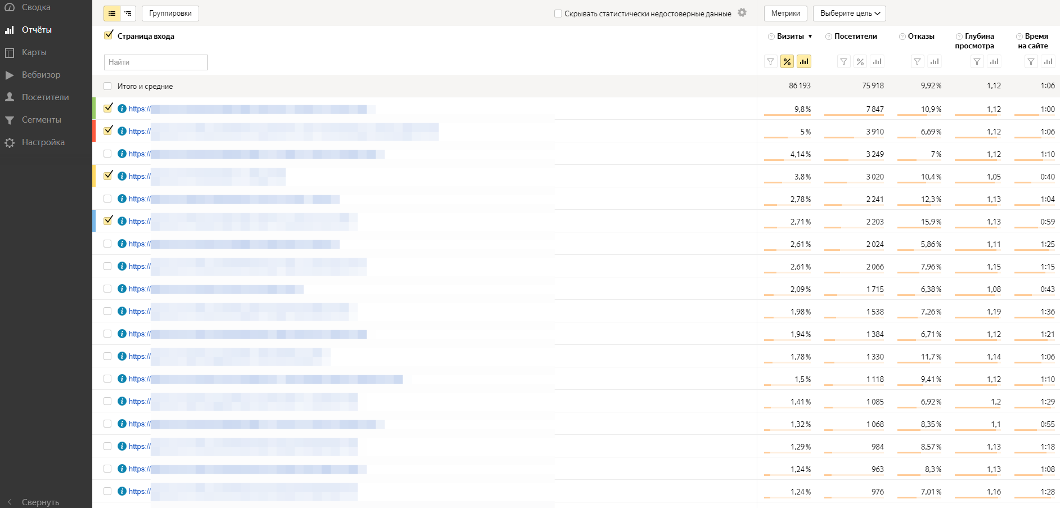
Task: Uncheck the row with 3 910 visitors
Action: tap(107, 131)
